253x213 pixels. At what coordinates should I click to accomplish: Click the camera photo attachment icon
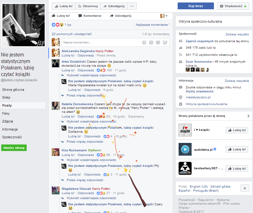pyautogui.click(x=151, y=42)
